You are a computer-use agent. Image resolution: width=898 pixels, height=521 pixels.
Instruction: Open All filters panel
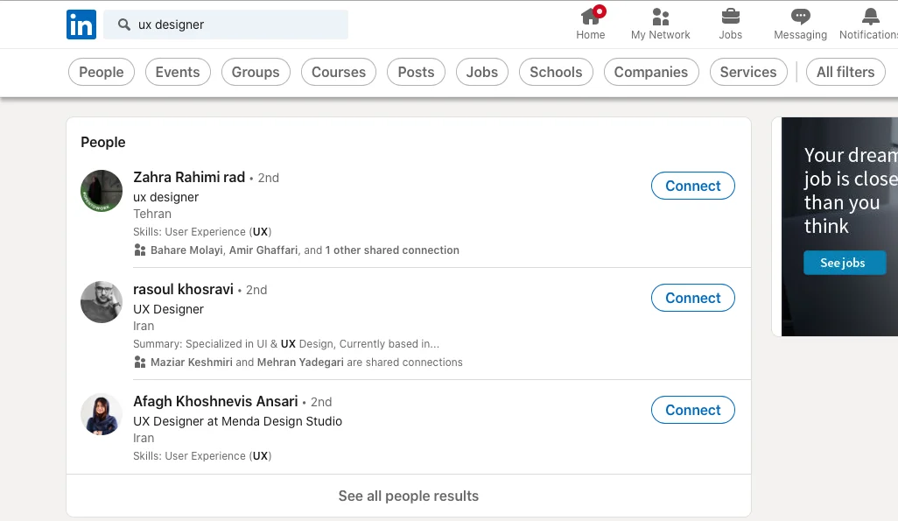point(845,72)
